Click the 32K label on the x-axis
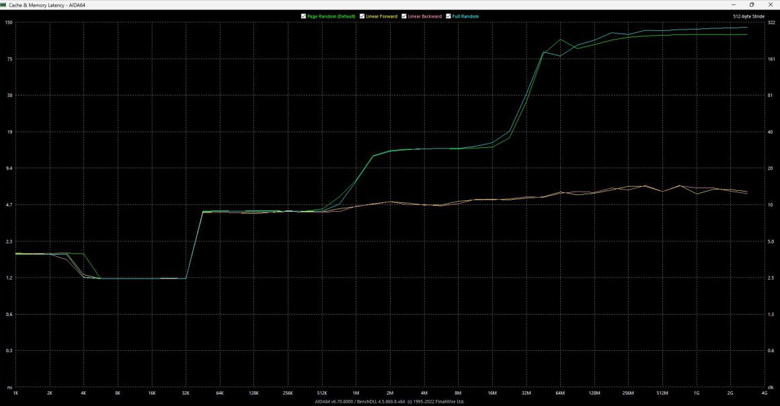The width and height of the screenshot is (780, 406). [186, 392]
